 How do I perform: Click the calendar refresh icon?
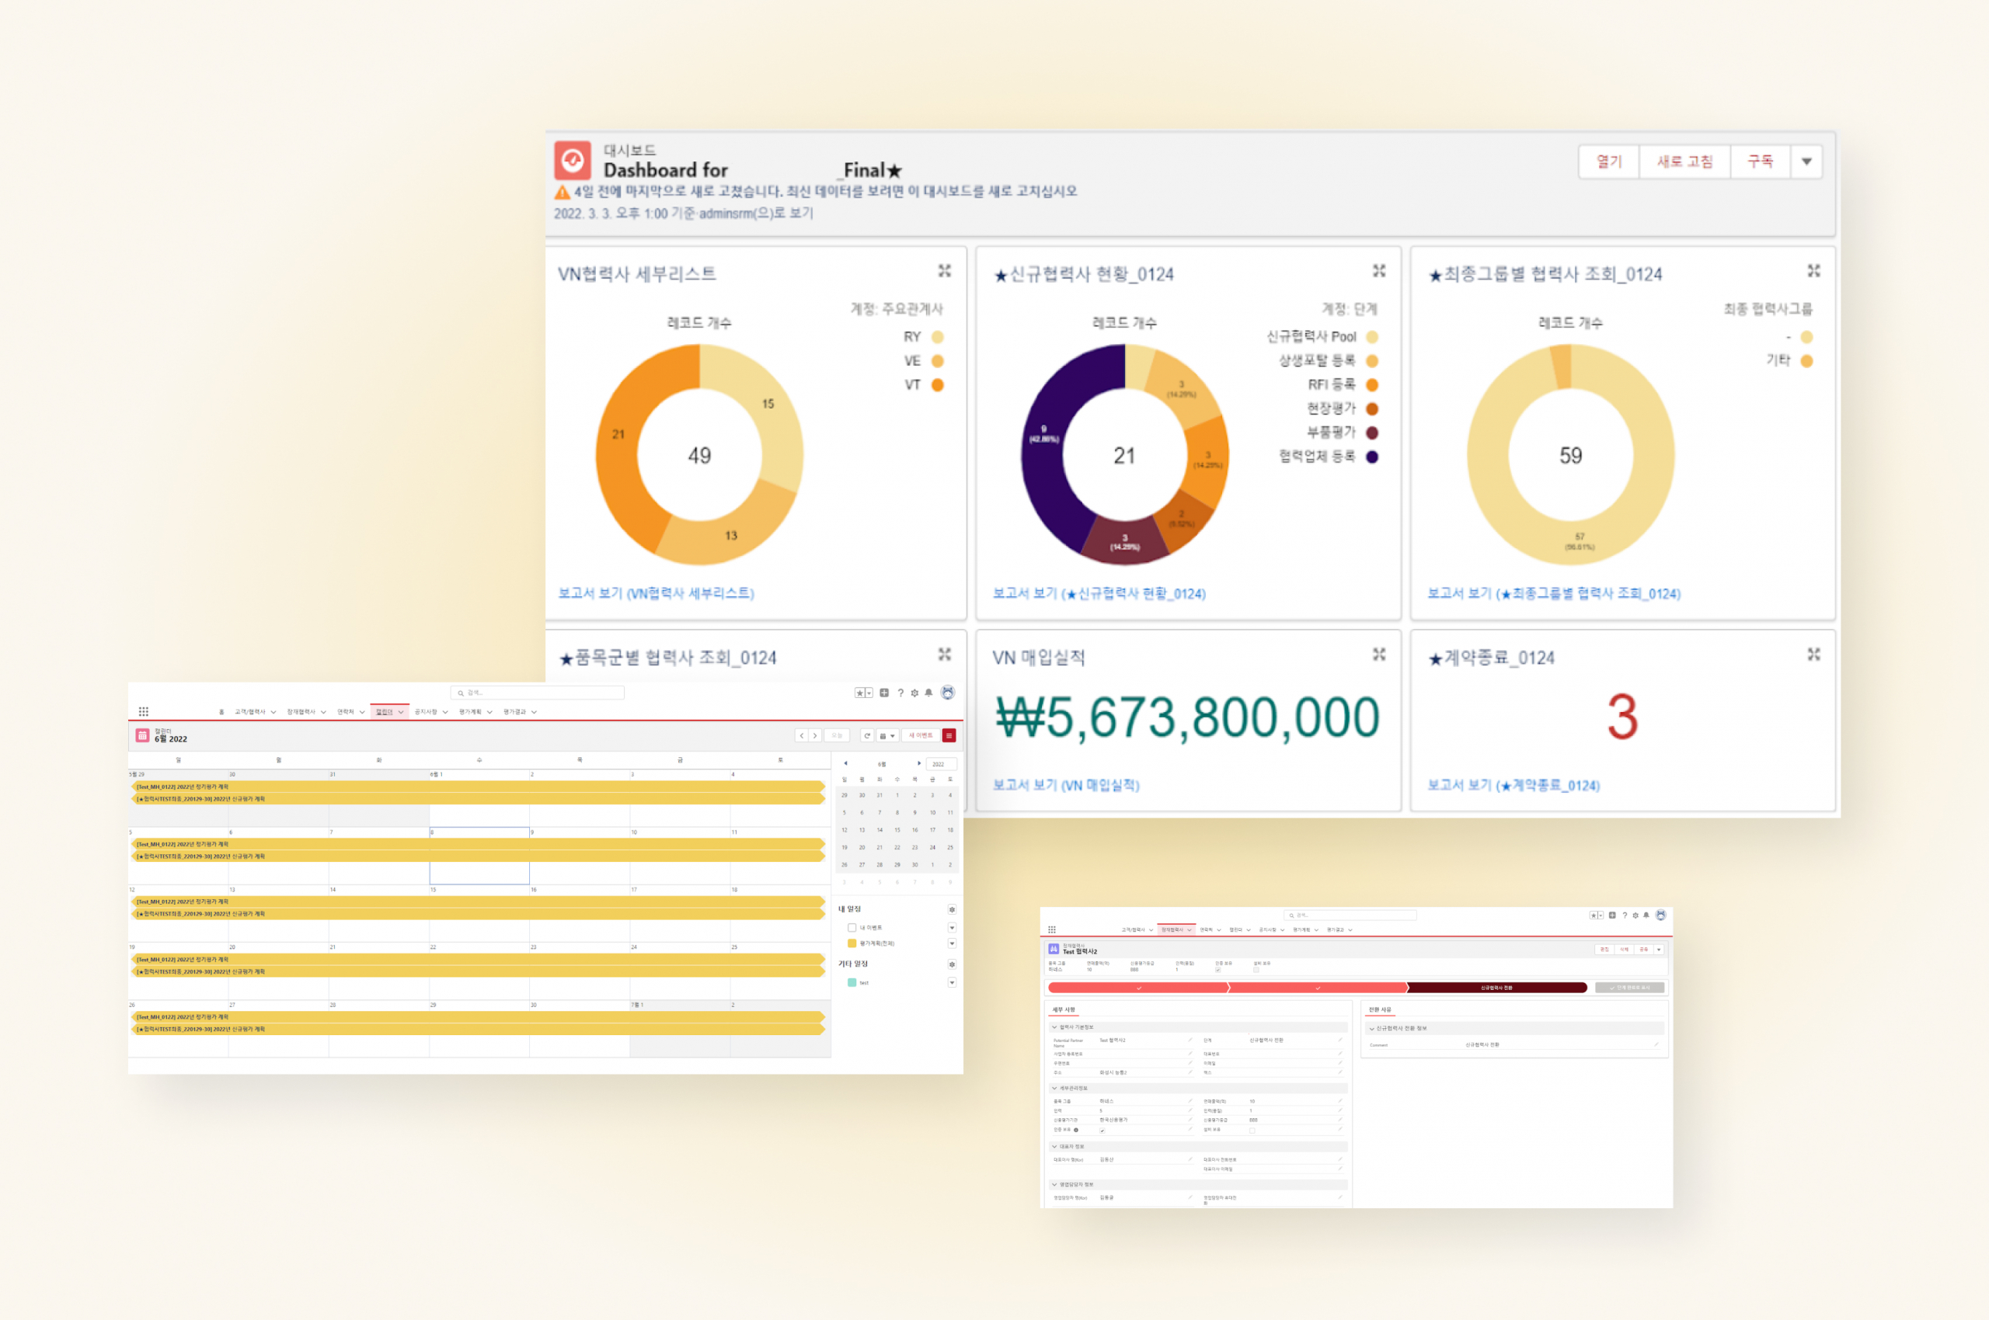click(866, 736)
